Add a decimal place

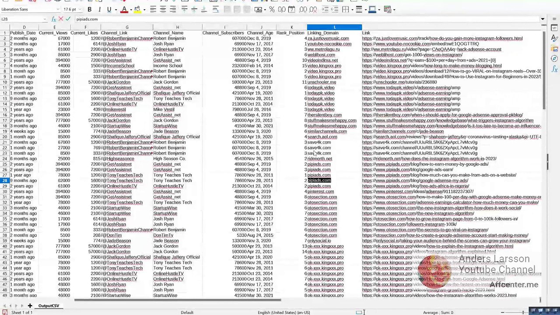[x=303, y=9]
